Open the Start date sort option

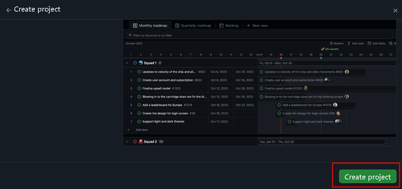pyautogui.click(x=355, y=43)
